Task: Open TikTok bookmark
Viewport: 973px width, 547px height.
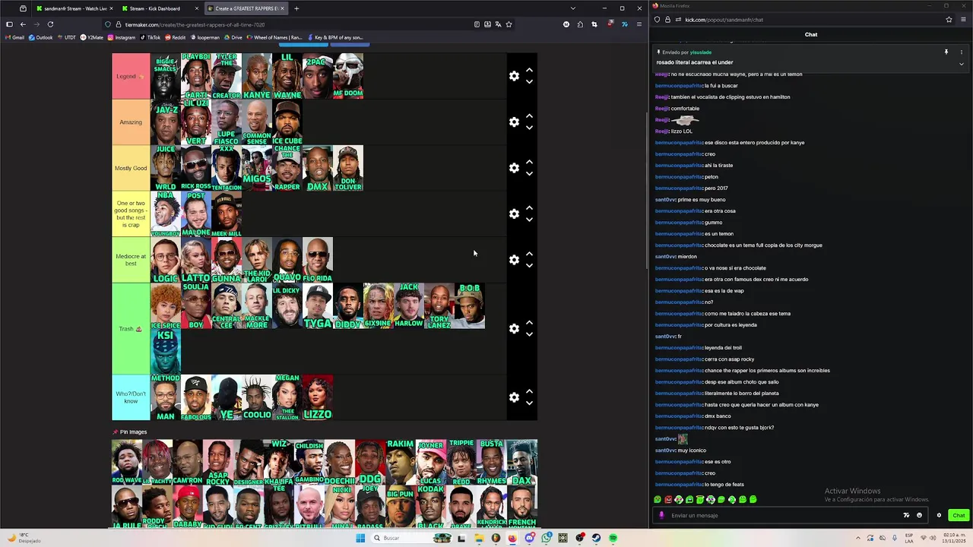Action: point(150,37)
